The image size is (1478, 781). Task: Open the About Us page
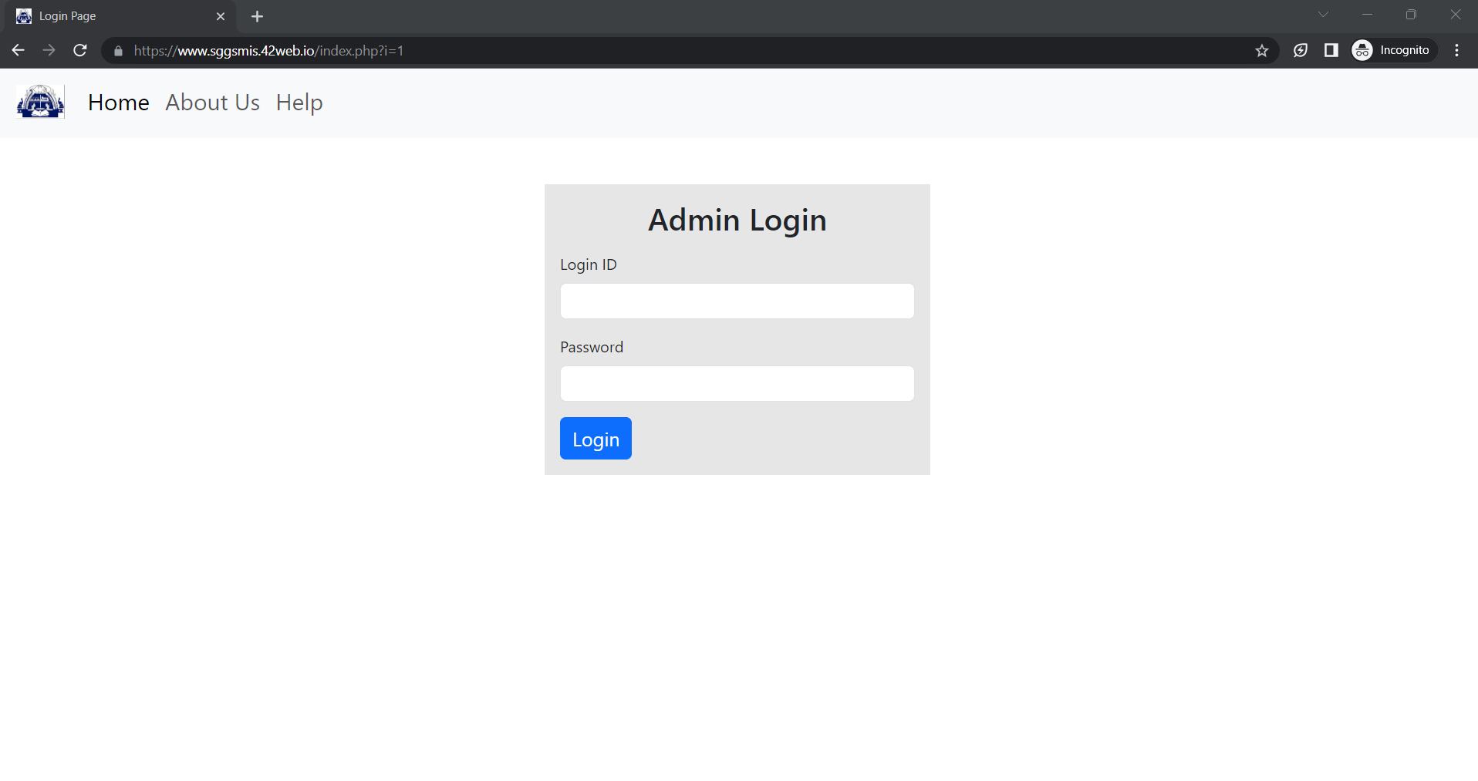pyautogui.click(x=211, y=103)
